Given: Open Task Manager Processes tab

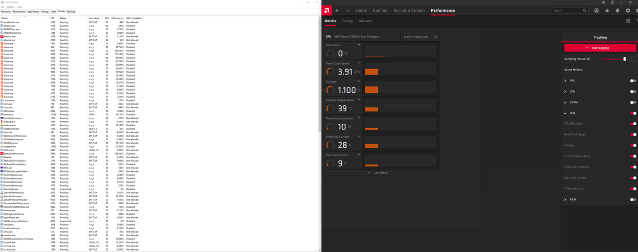Looking at the screenshot, I should 5,11.
